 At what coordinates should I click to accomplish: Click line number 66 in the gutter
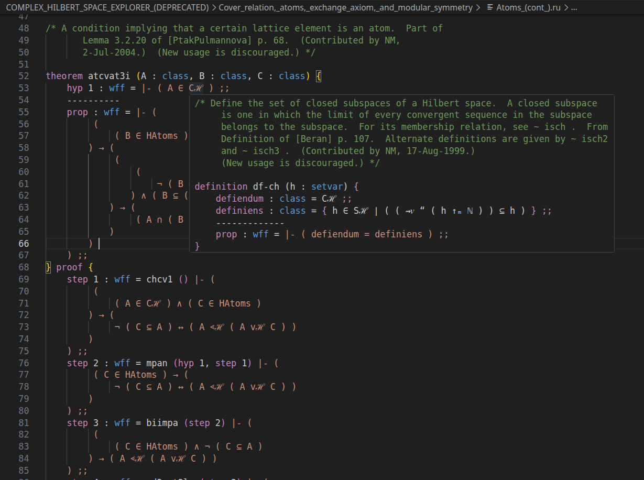point(23,244)
